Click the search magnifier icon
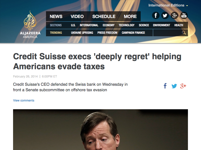The height and width of the screenshot is (150, 201). coord(184,33)
